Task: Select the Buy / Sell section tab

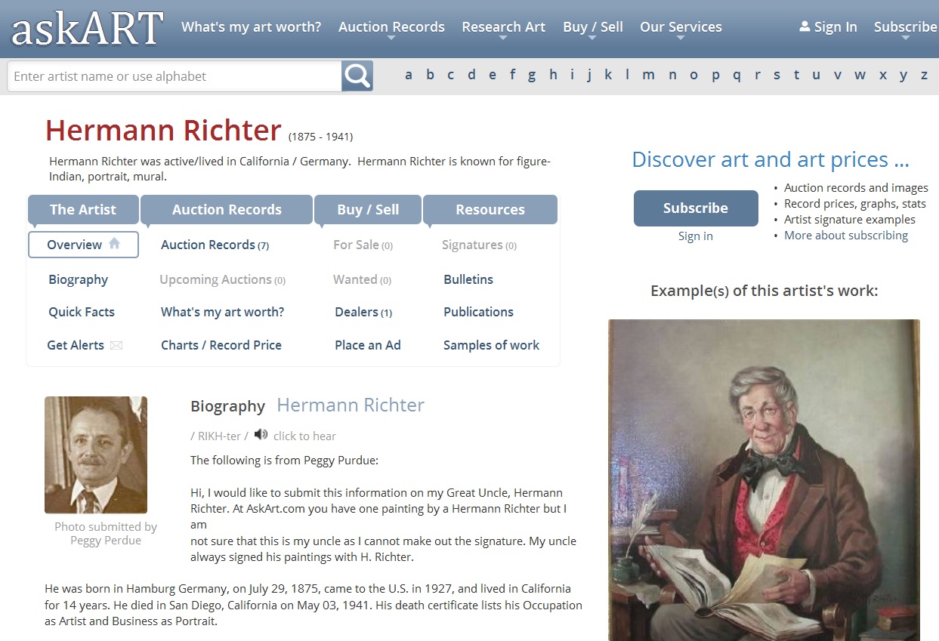Action: tap(368, 210)
